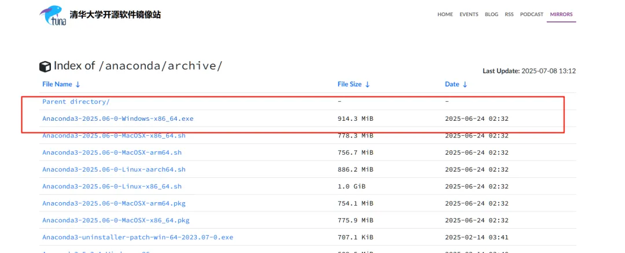
Task: Download Anaconda3-2025.06-0-MacOSX-arm64.pkg
Action: click(x=114, y=203)
